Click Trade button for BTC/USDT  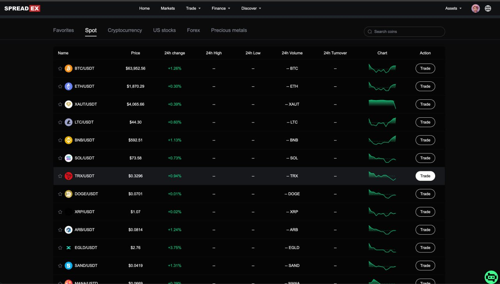click(425, 68)
